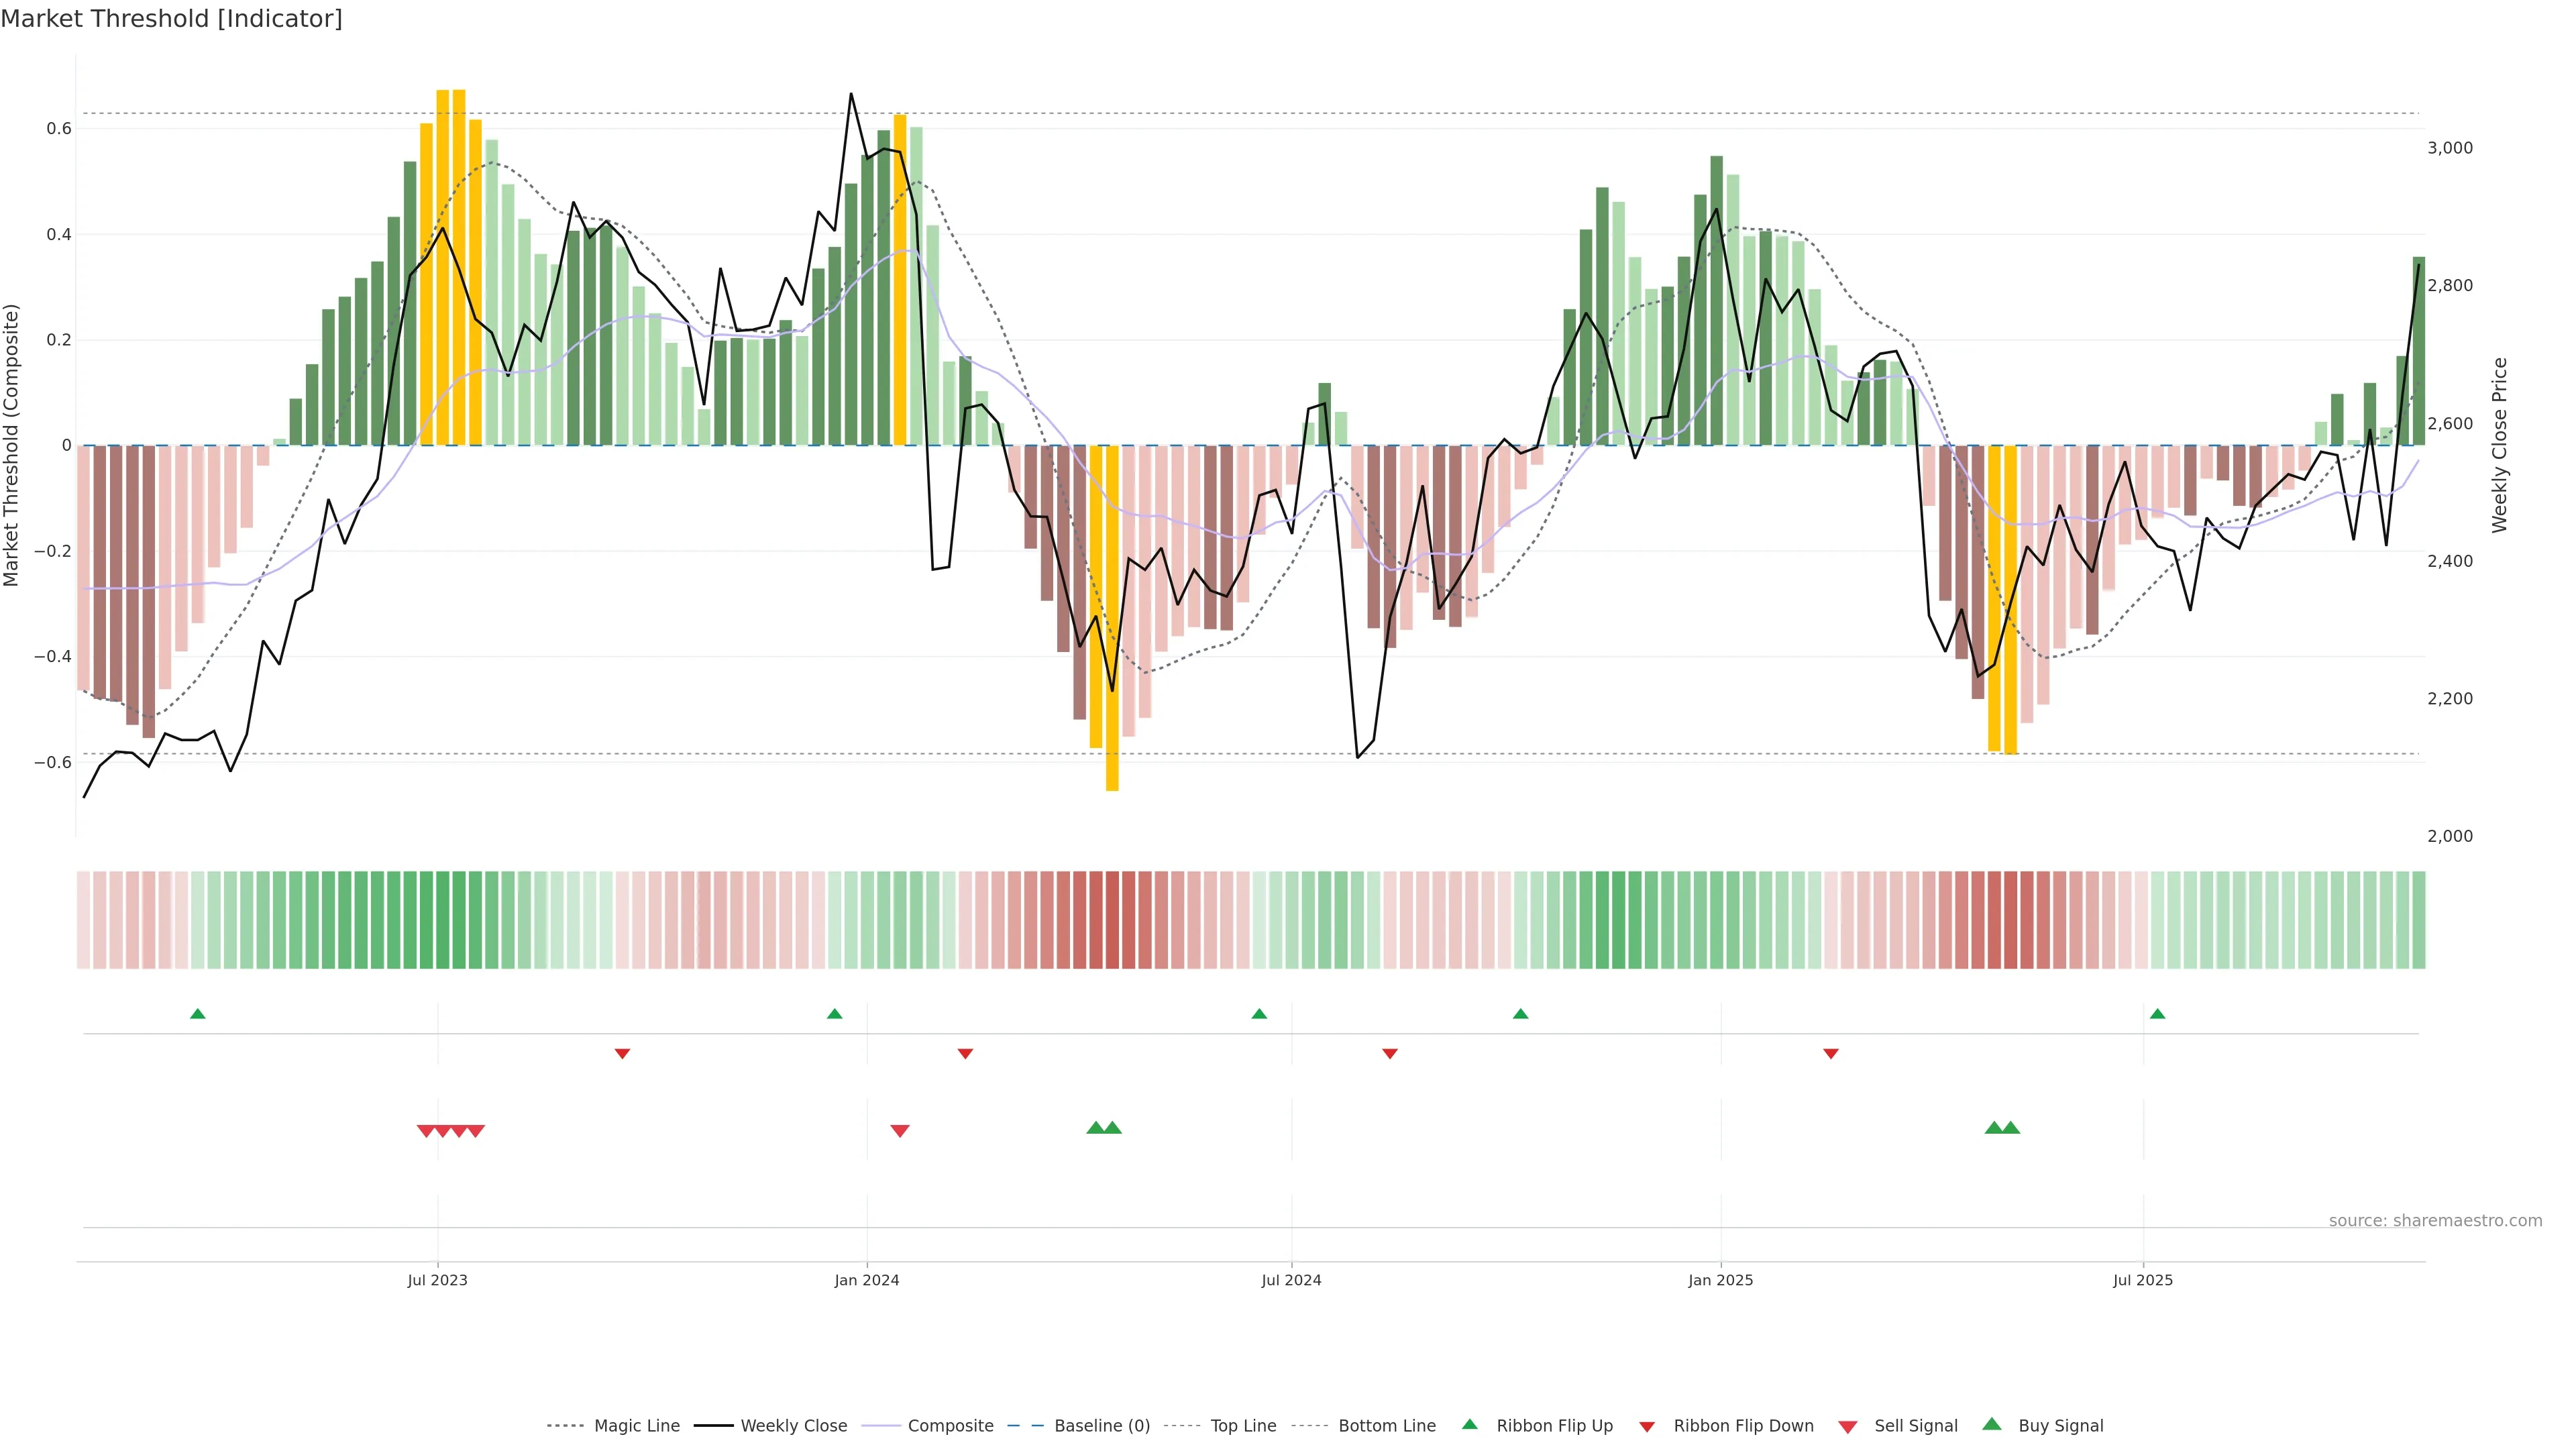Toggle the Buy Signal legend entry
Screen dimensions: 2576x1449
tap(2060, 1426)
